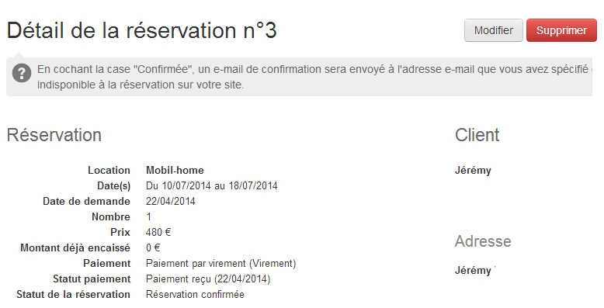Viewport: 604px width, 308px height.
Task: Delete reservation with the Supprimer button
Action: pyautogui.click(x=561, y=30)
